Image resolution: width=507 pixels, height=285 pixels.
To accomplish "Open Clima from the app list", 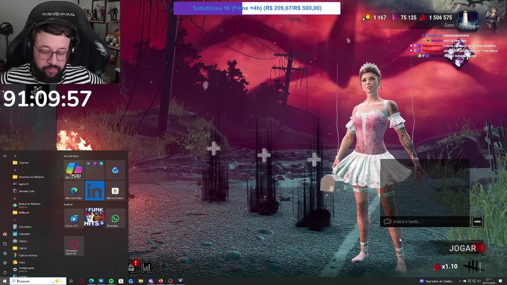I will 36,262.
